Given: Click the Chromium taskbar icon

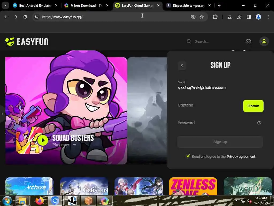Looking at the screenshot, I should click(55, 201).
